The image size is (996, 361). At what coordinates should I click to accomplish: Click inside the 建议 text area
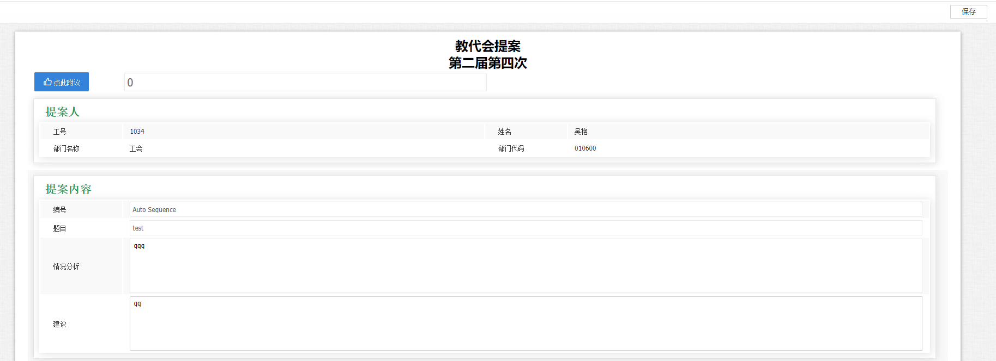pos(525,324)
